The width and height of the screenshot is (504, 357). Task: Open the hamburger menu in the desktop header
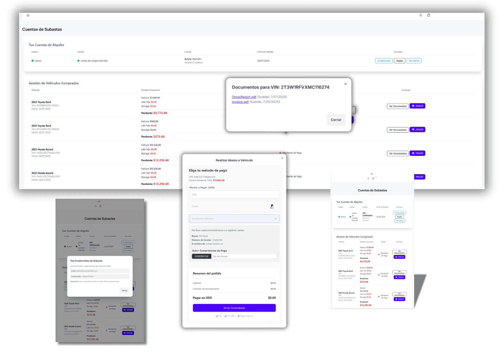pyautogui.click(x=28, y=15)
